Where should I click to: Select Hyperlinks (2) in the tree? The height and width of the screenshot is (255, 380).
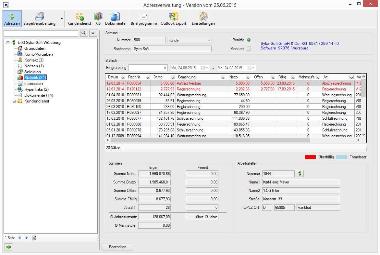pos(36,89)
